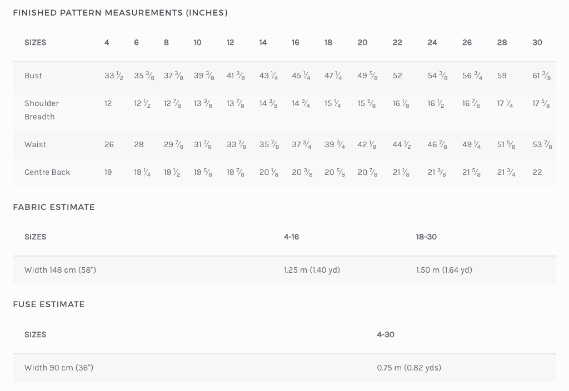Image resolution: width=569 pixels, height=391 pixels.
Task: Click the 1.50 m (1.64 yd) cell
Action: tap(444, 270)
